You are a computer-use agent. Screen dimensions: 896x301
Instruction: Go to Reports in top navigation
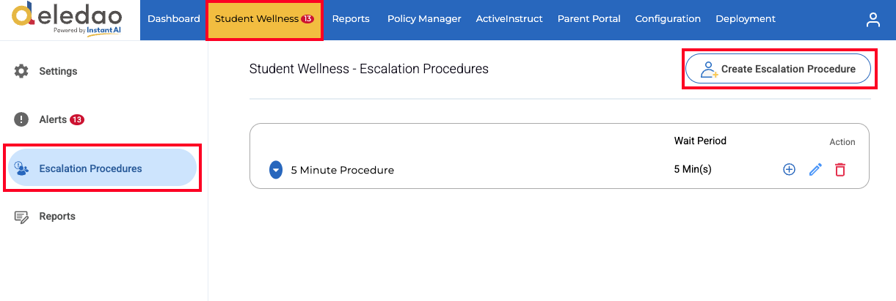[x=351, y=19]
